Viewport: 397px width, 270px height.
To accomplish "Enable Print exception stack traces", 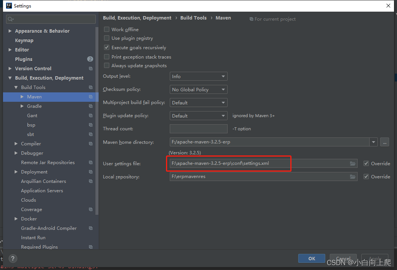I will pyautogui.click(x=107, y=57).
